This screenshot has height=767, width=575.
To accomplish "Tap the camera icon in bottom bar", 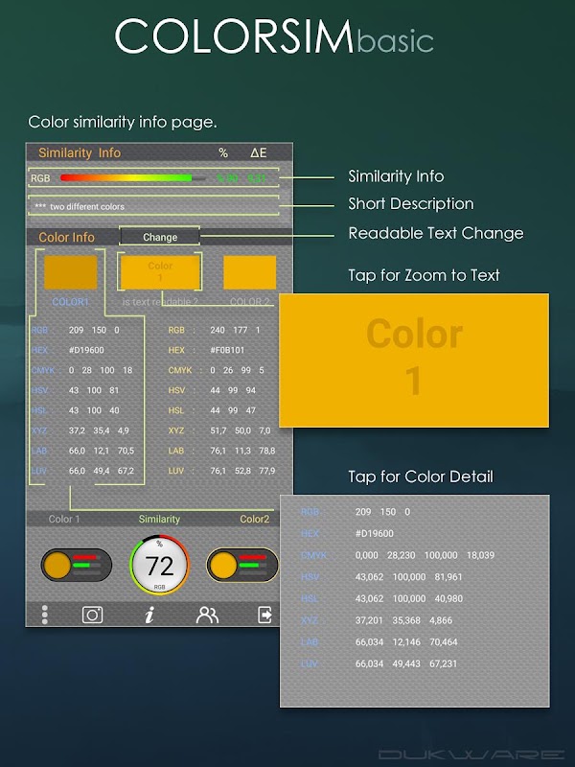I will (92, 615).
